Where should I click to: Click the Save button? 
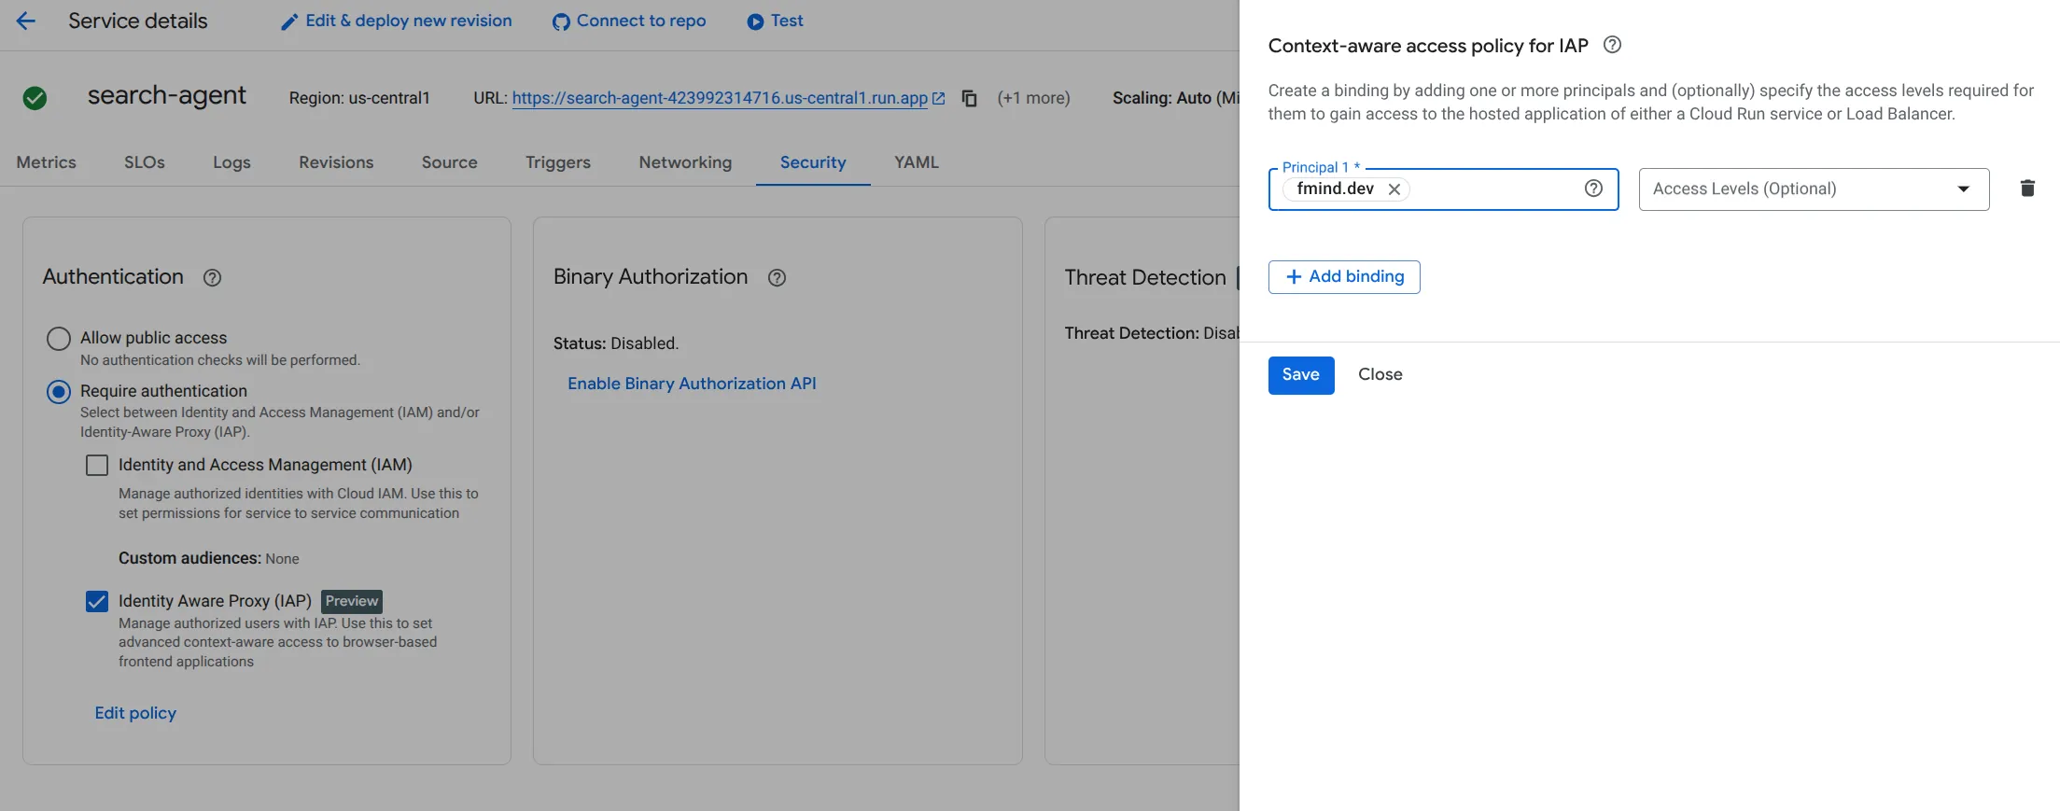pyautogui.click(x=1300, y=375)
